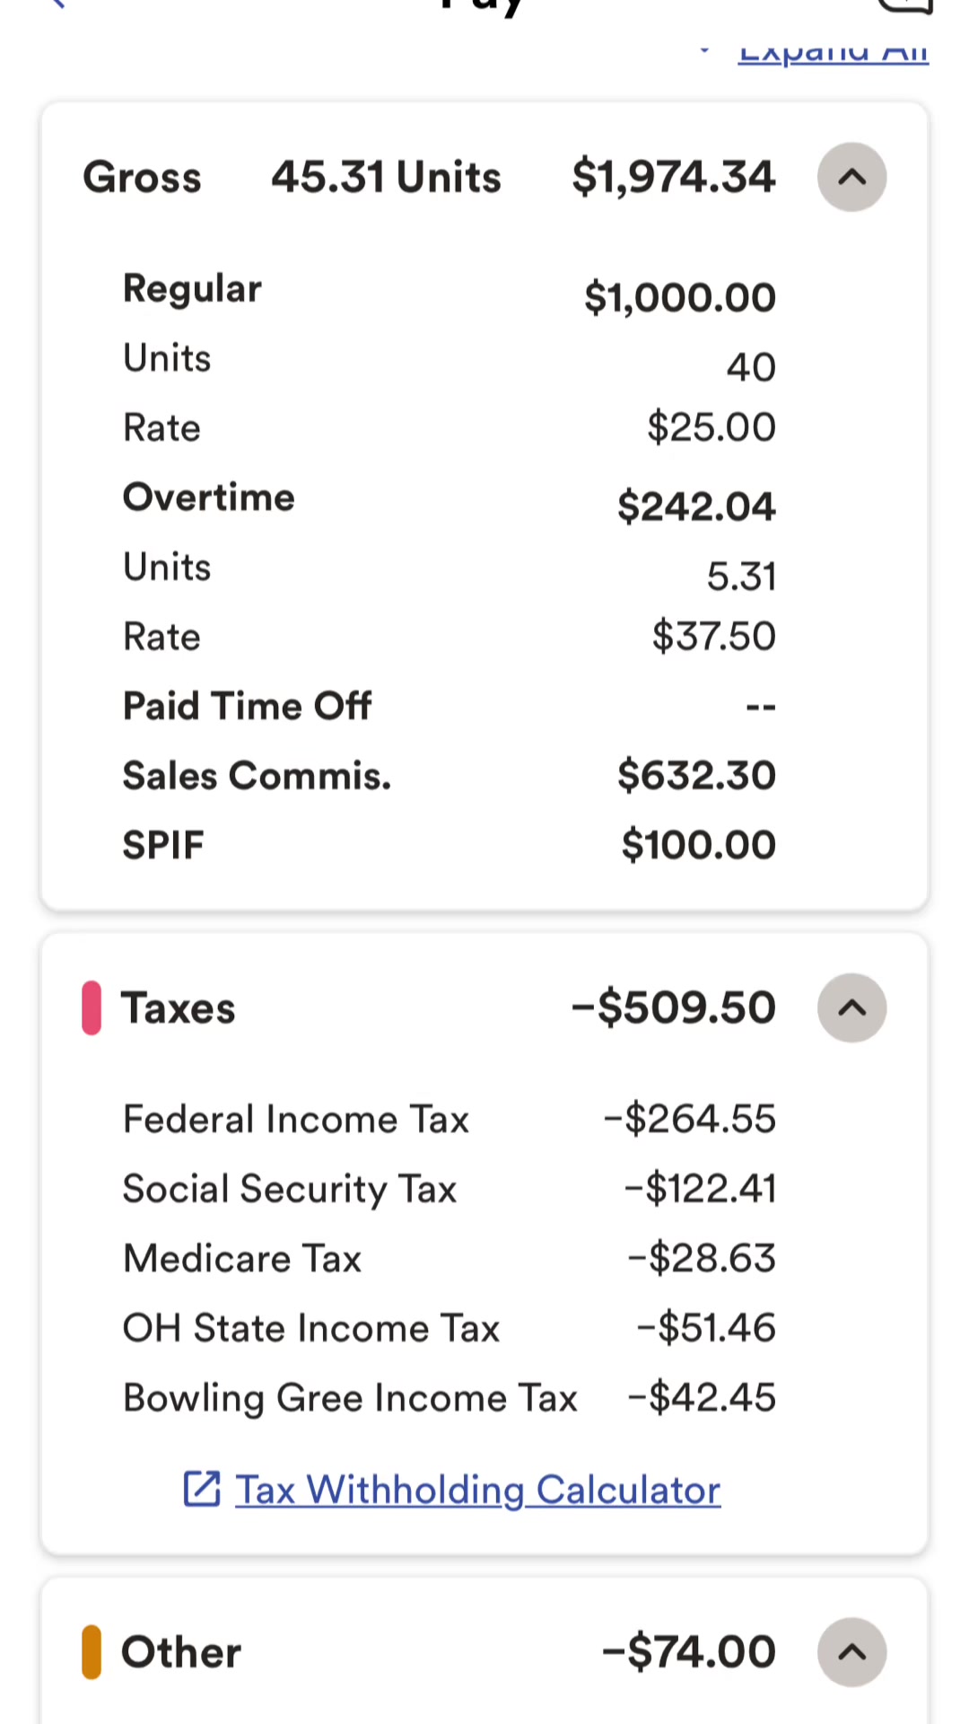Tap the pink Taxes color marker

pos(92,1007)
